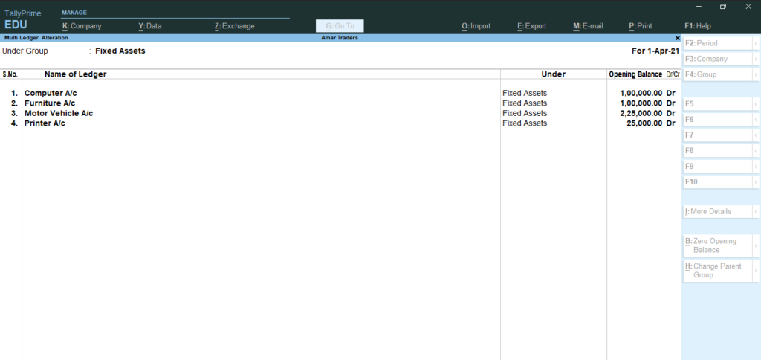Open the K: Company menu
Viewport: 761px width, 360px height.
[82, 26]
